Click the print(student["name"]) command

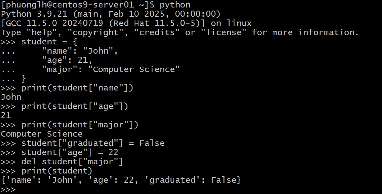(x=77, y=88)
